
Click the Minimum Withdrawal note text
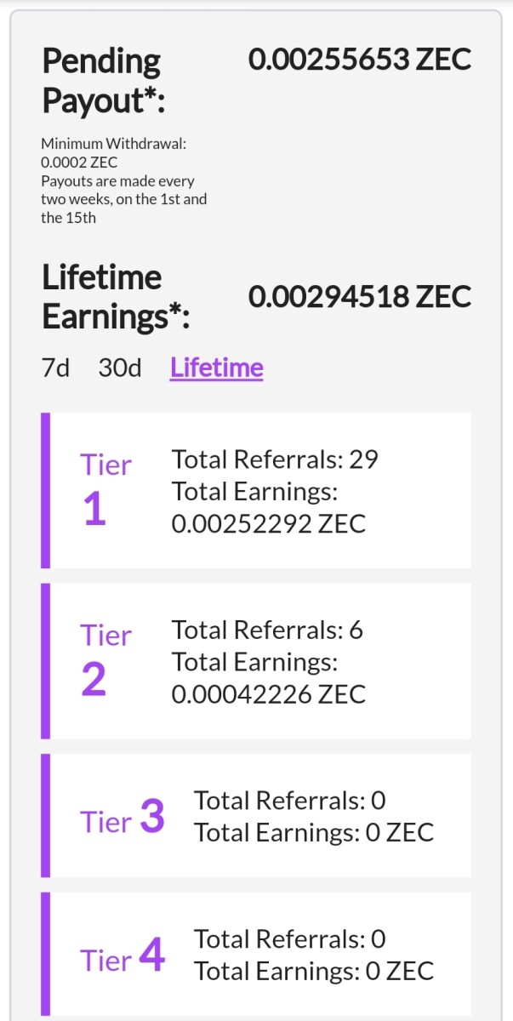point(114,153)
